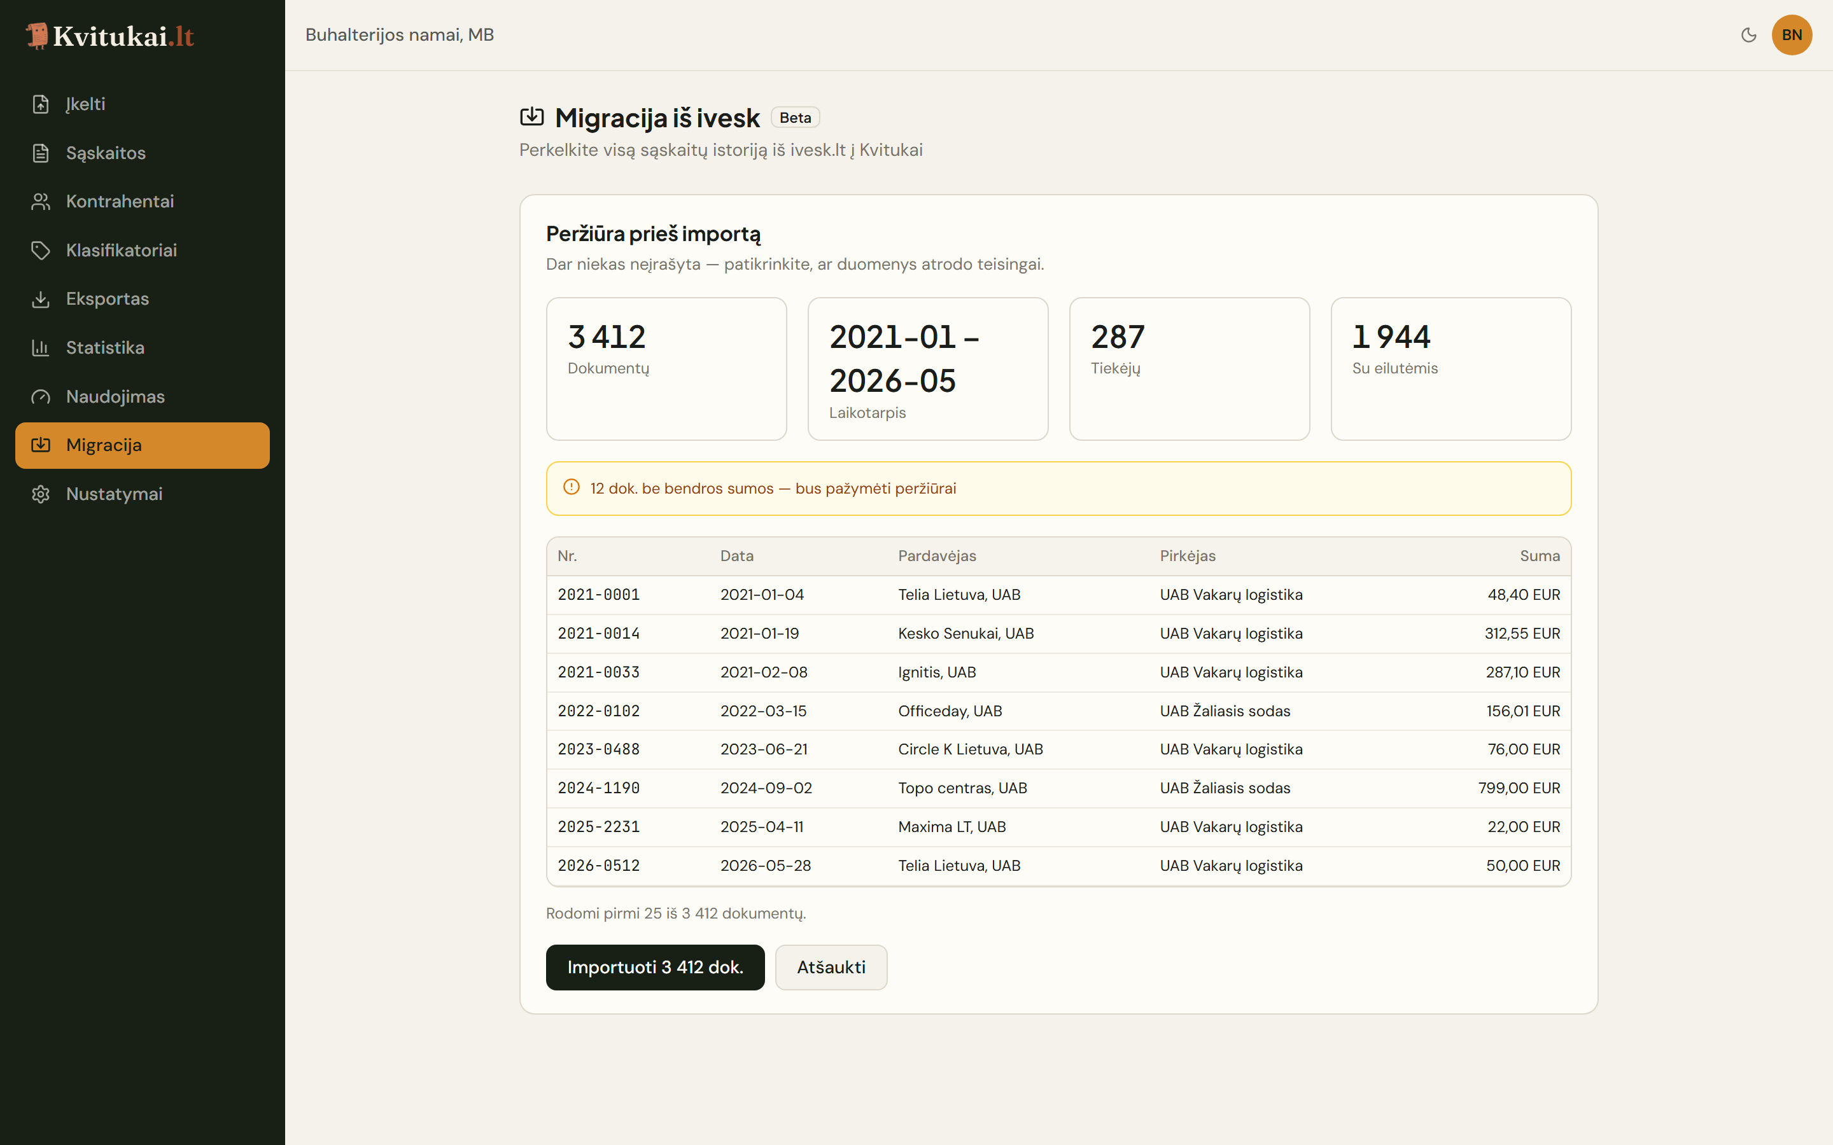Click seller Ignitis, UAB

point(937,672)
